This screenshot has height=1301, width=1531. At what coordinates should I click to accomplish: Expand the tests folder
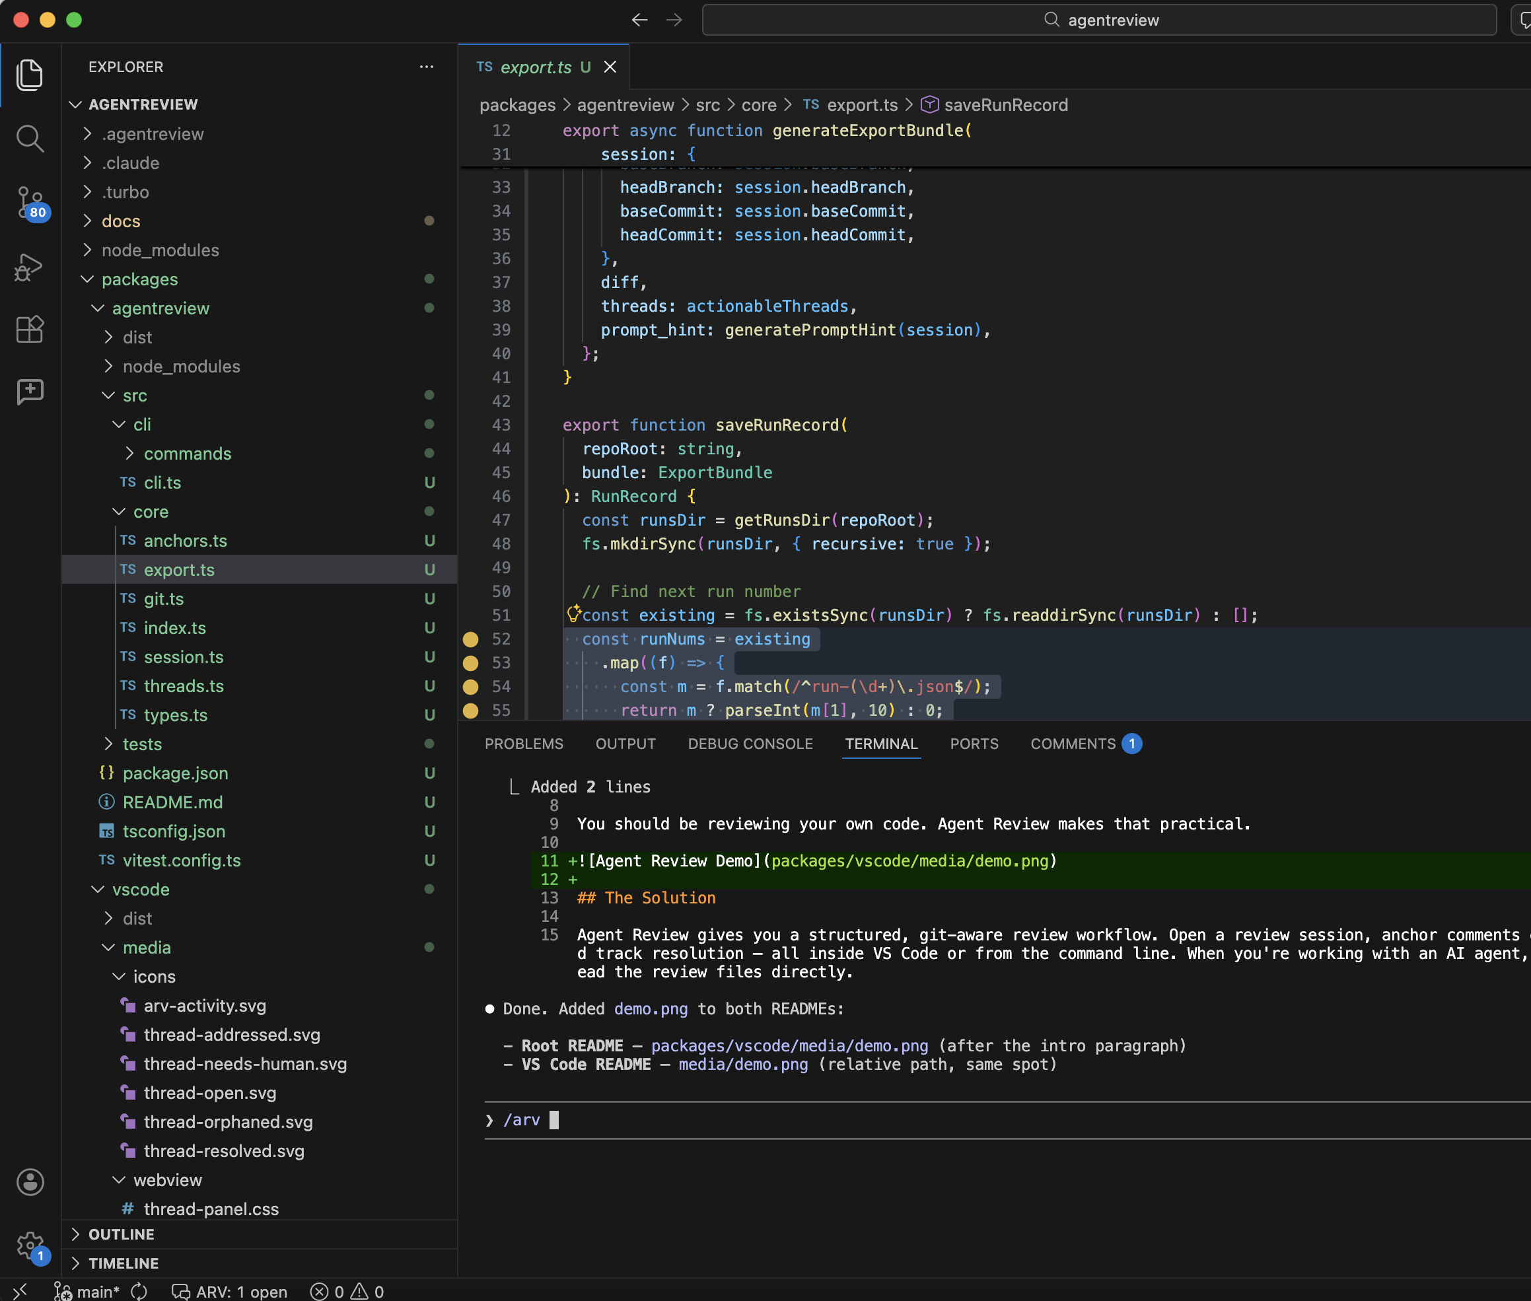pyautogui.click(x=141, y=744)
